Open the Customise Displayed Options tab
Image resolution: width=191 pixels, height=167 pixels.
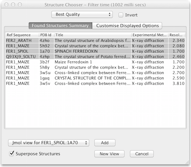point(127,26)
